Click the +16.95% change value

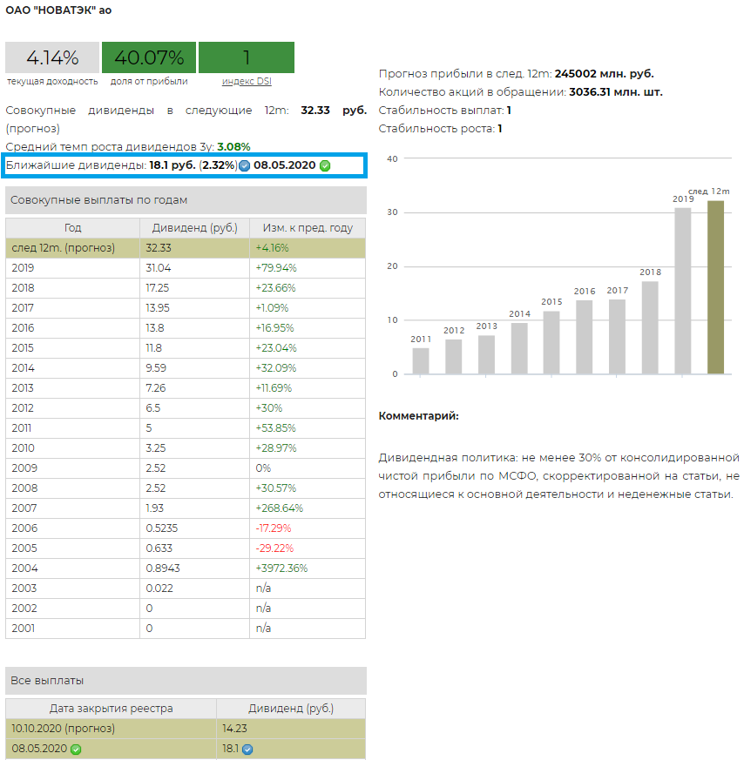(x=274, y=327)
